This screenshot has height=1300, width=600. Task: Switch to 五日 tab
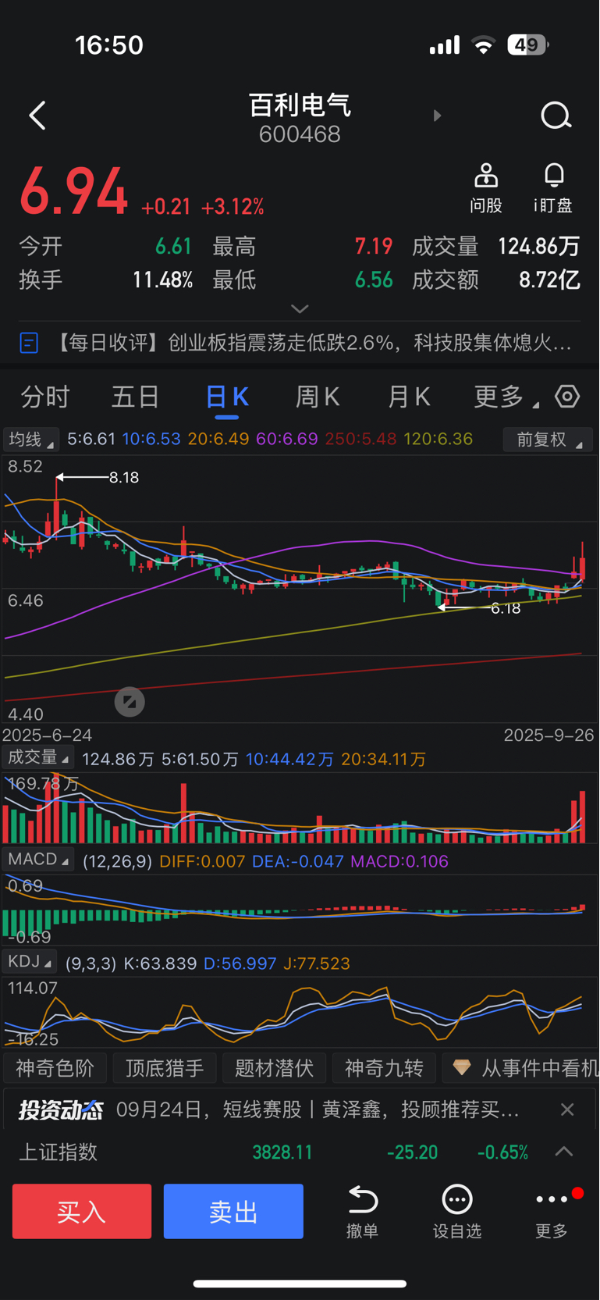pos(136,397)
